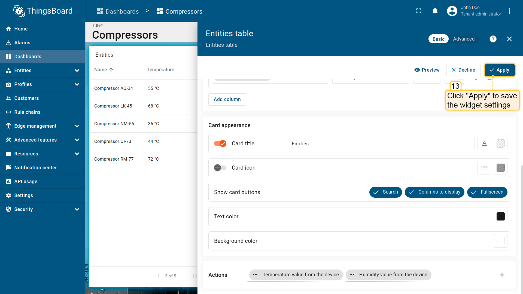The height and width of the screenshot is (294, 523).
Task: Expand the Entities sidebar menu
Action: pyautogui.click(x=77, y=71)
